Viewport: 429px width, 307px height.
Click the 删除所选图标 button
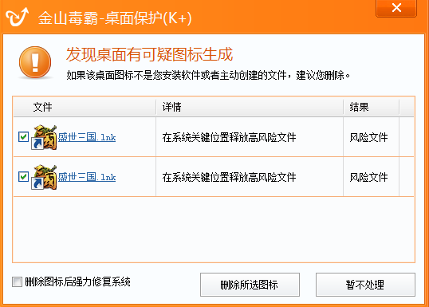[250, 285]
